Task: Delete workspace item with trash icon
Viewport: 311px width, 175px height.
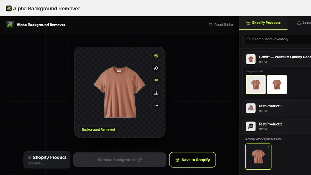Action: (x=268, y=147)
